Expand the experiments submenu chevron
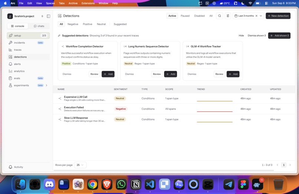Image resolution: width=299 pixels, height=194 pixels. click(x=46, y=85)
